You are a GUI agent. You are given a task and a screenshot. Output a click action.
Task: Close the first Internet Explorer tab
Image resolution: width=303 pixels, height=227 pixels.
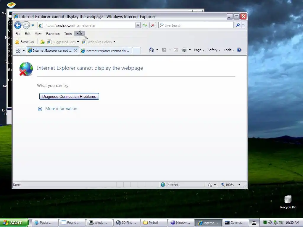(x=75, y=51)
